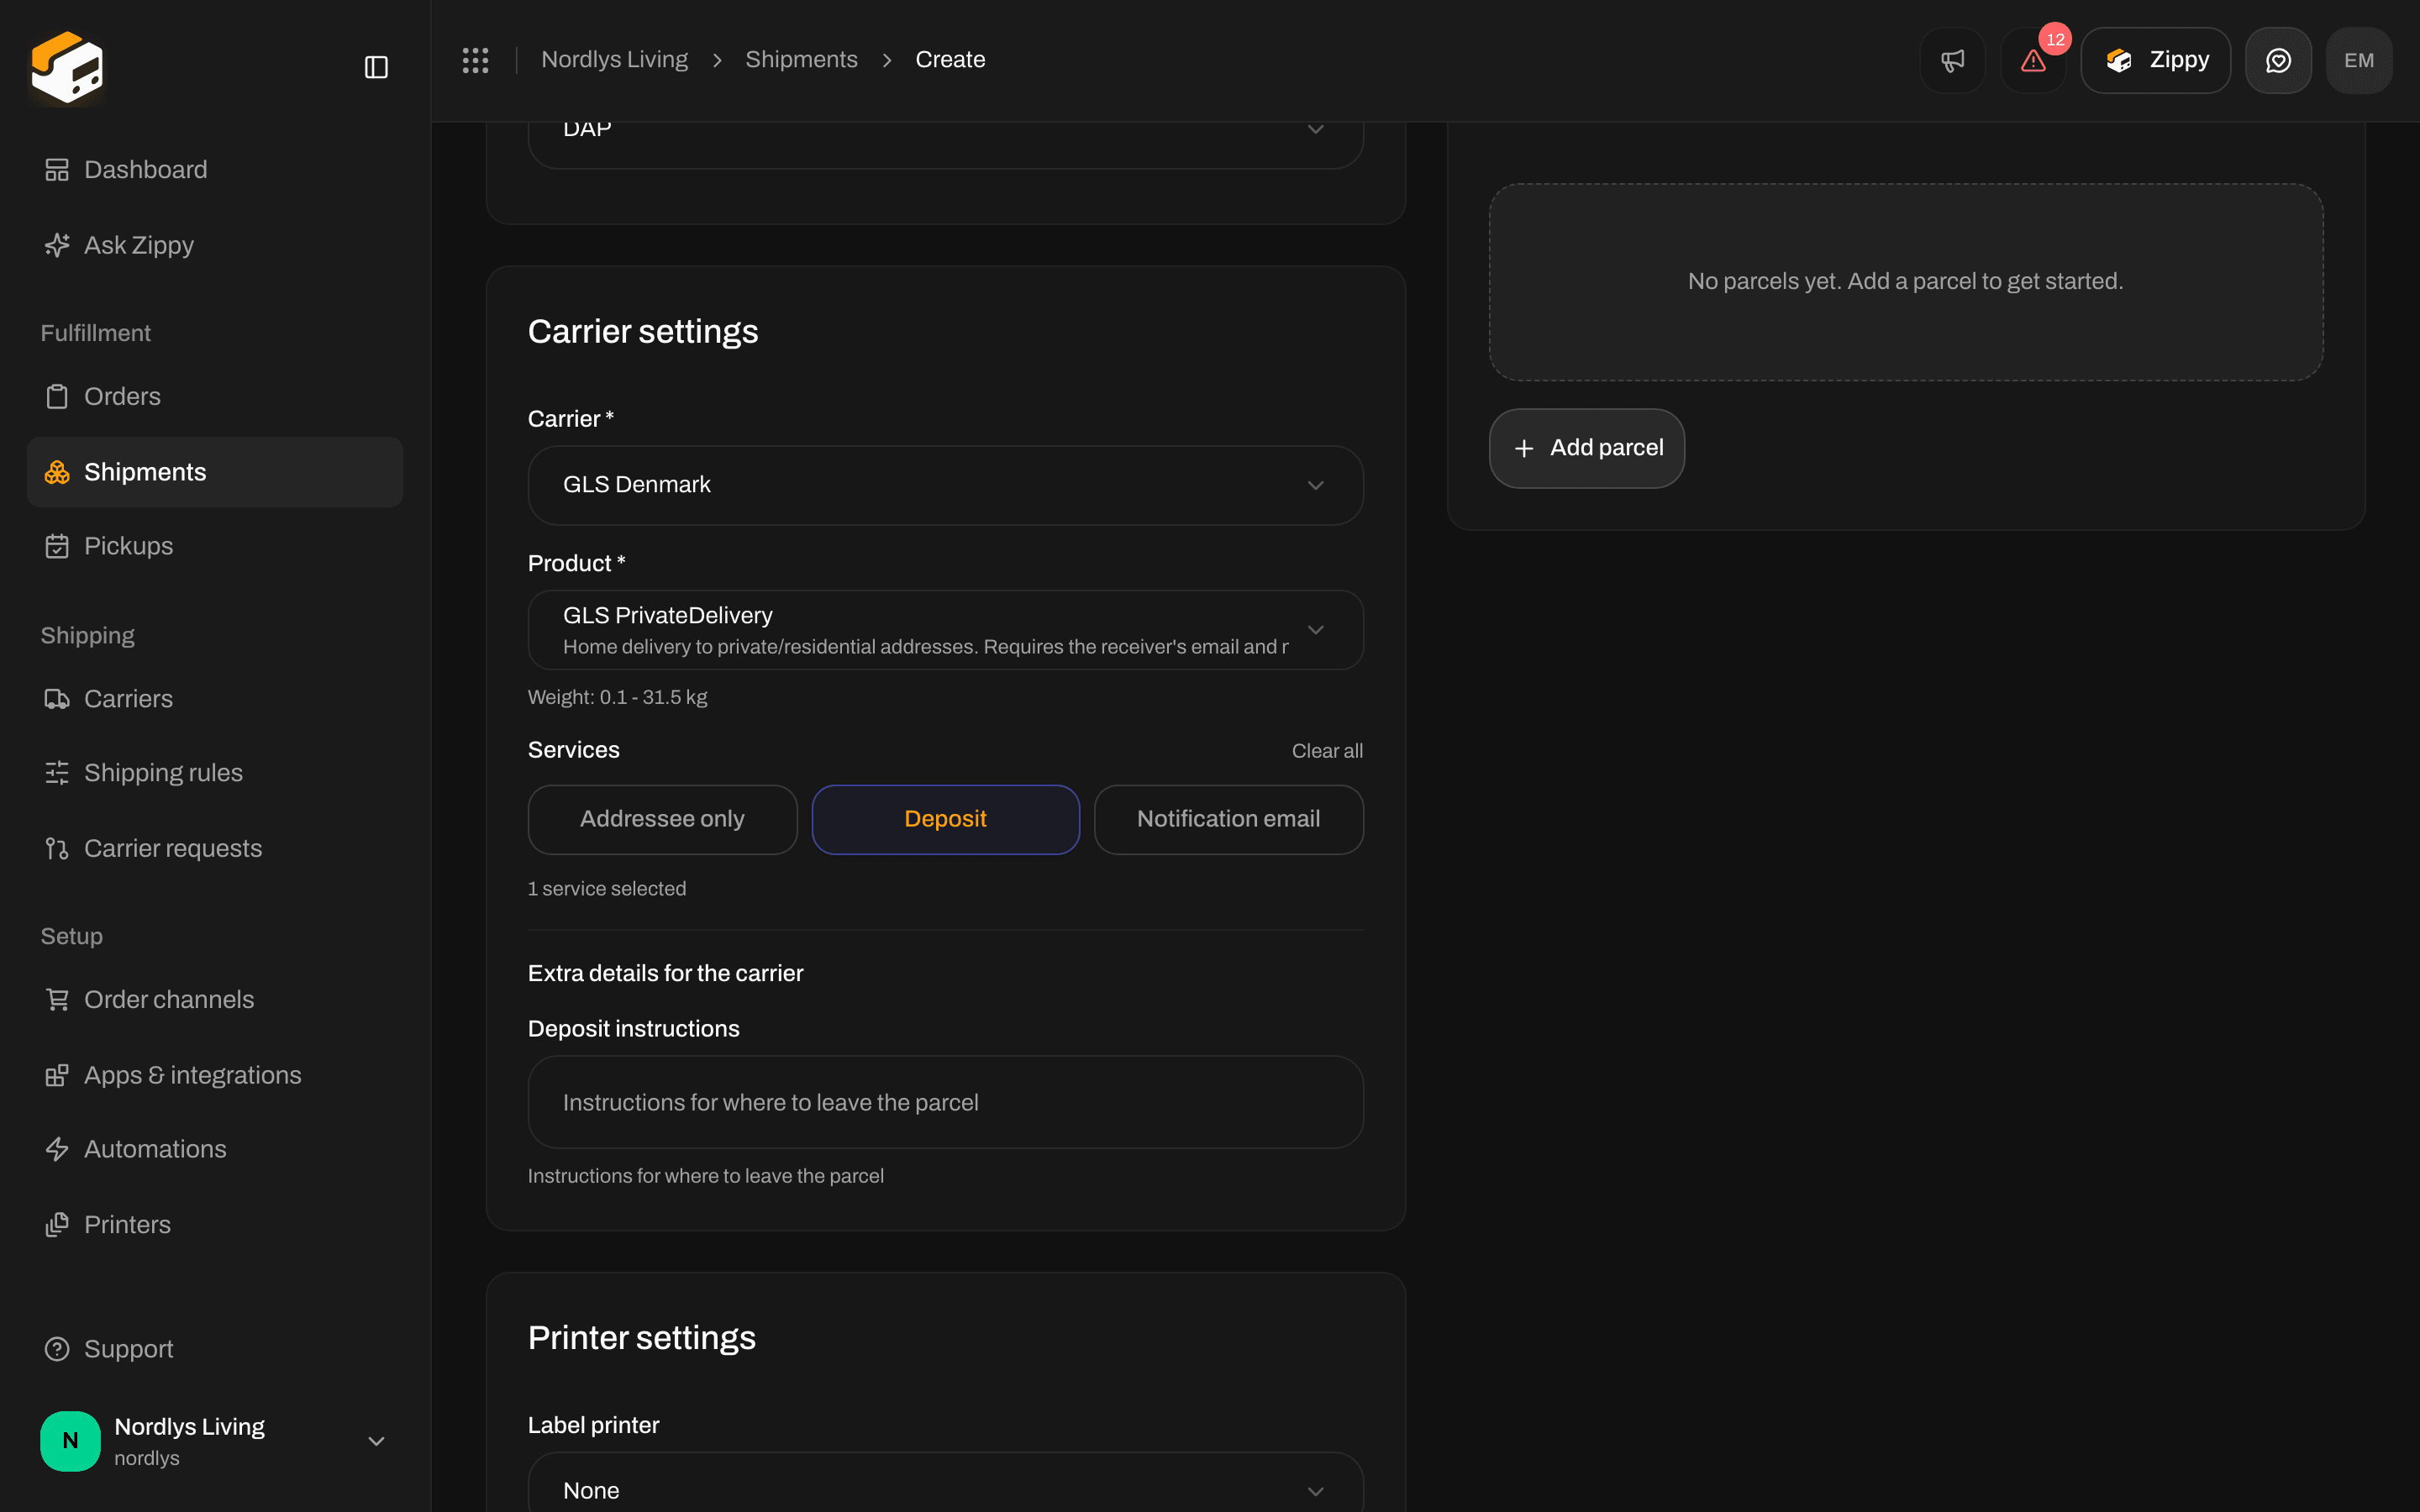
Task: Deselect the Deposit service
Action: [x=945, y=819]
